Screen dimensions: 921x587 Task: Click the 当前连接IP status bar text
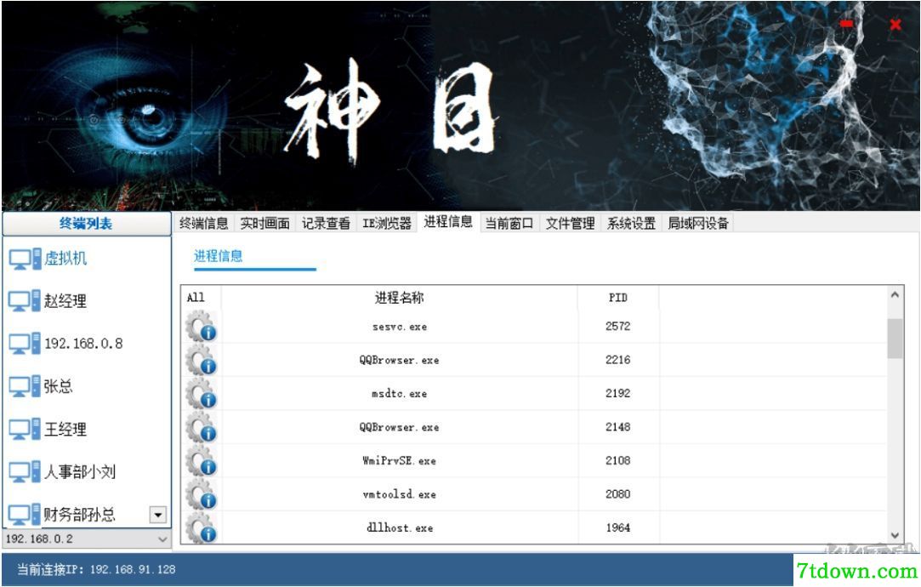pos(96,569)
